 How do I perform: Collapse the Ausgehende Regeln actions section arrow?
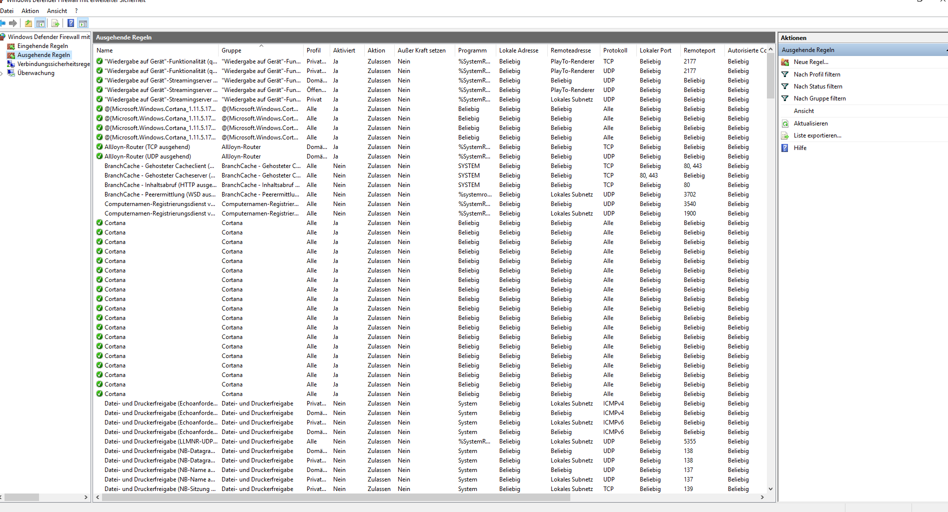pos(946,50)
